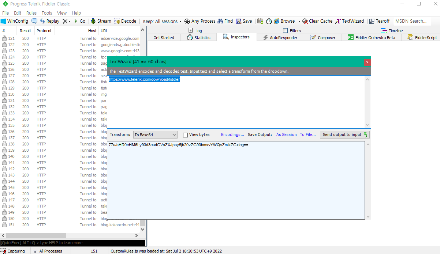Expand the Browse dropdown arrow
Image resolution: width=440 pixels, height=254 pixels.
(299, 21)
